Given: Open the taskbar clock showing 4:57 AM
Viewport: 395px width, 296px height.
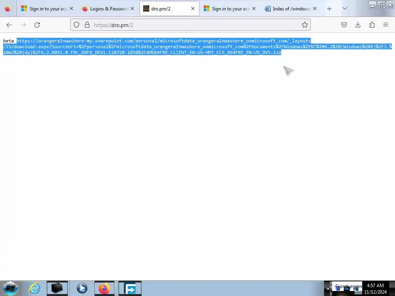Looking at the screenshot, I should tap(375, 288).
